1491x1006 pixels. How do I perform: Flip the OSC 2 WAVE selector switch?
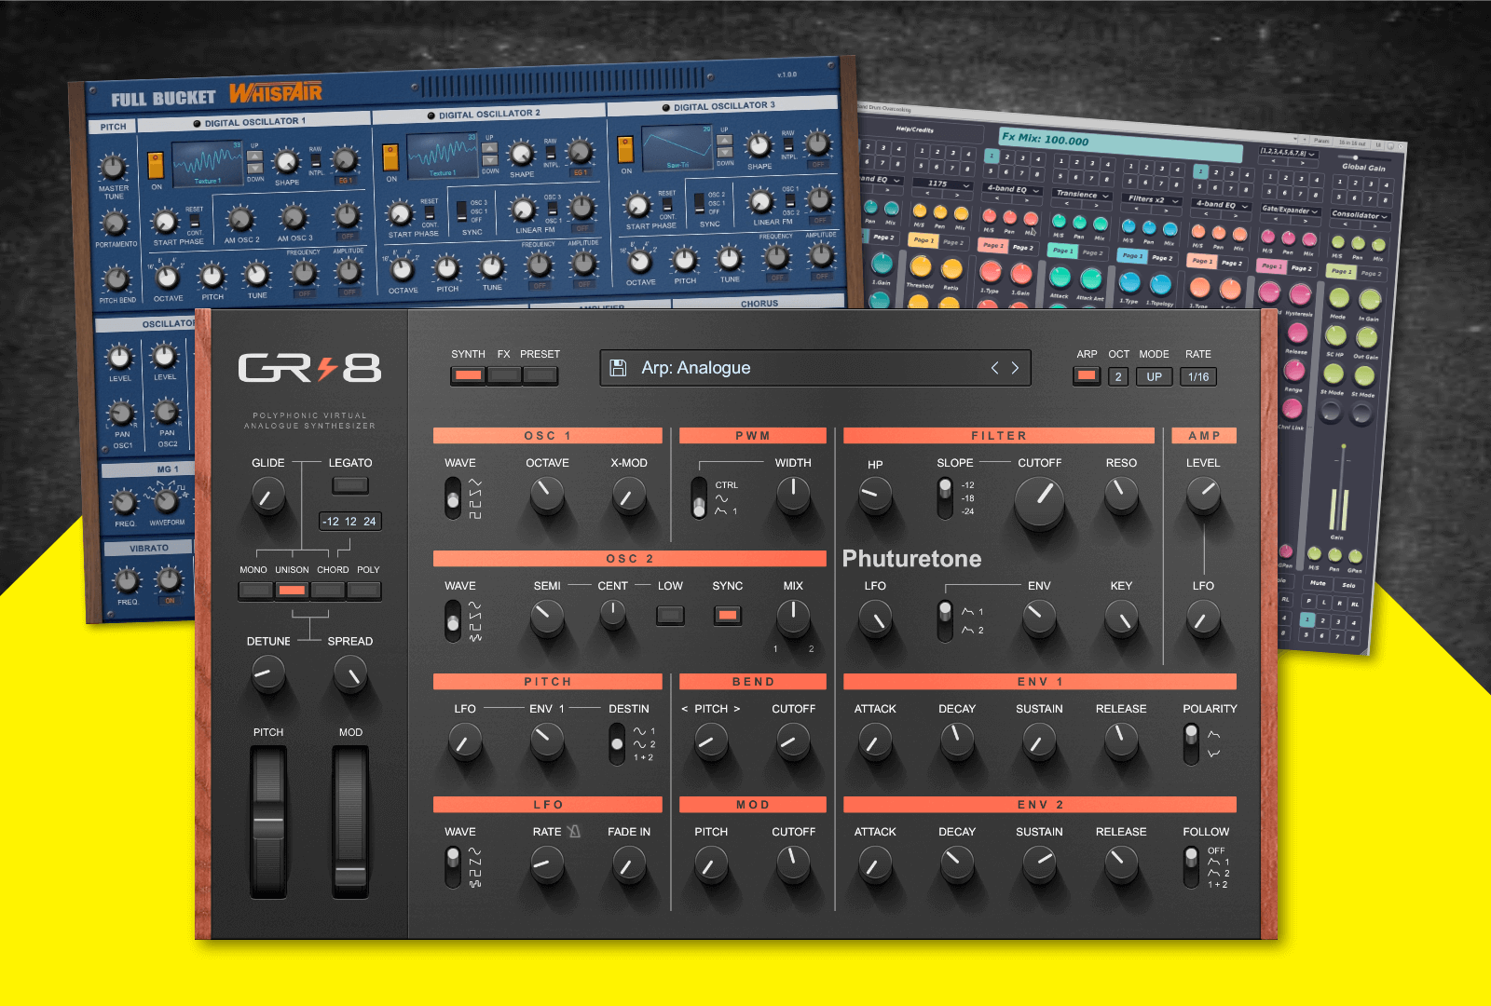click(453, 621)
